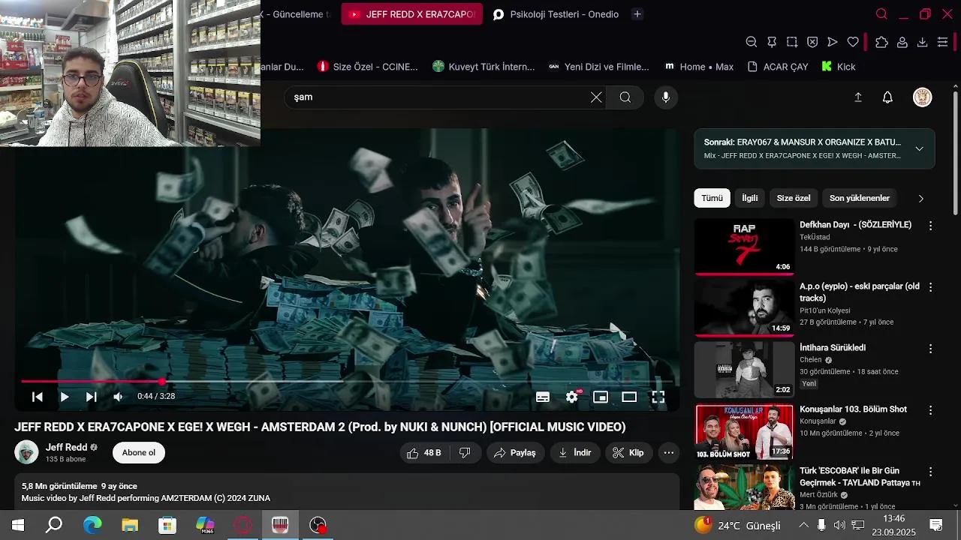Image resolution: width=961 pixels, height=540 pixels.
Task: Toggle subtitles on the player
Action: coord(543,397)
